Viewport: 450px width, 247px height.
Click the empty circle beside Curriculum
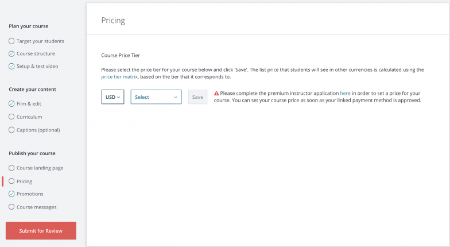[x=11, y=117]
